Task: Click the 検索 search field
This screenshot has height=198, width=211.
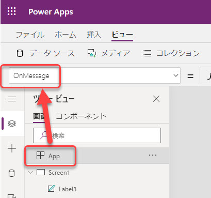Action: tap(97, 135)
